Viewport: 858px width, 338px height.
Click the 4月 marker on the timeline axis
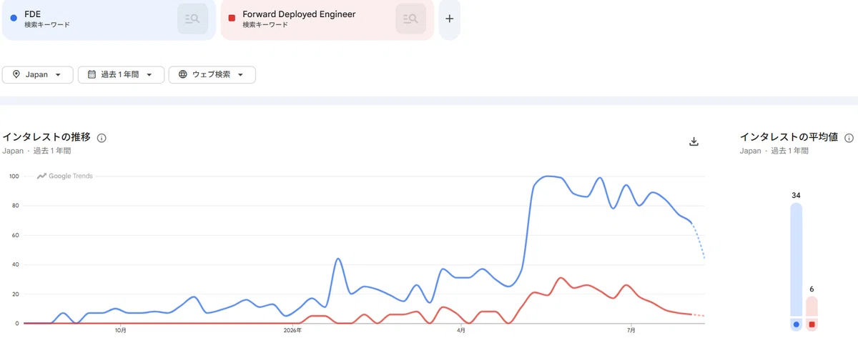[461, 331]
